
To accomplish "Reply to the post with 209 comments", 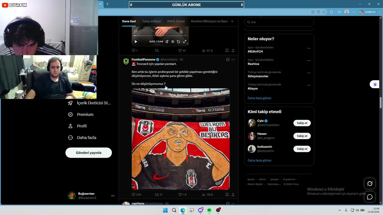I will 136,194.
